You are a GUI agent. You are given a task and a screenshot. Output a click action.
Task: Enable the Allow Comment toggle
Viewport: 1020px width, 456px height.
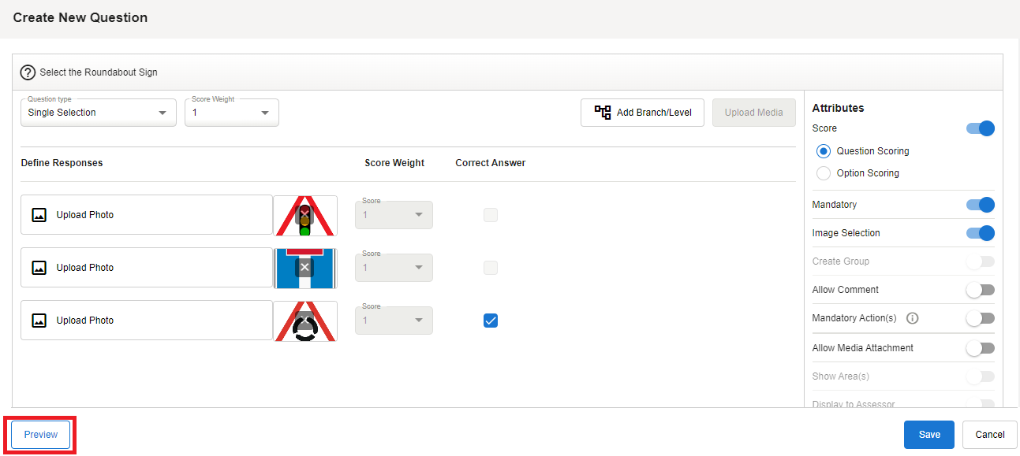pyautogui.click(x=981, y=290)
